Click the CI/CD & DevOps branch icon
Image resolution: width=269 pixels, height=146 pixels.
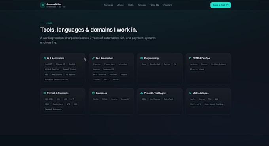[x=190, y=58]
